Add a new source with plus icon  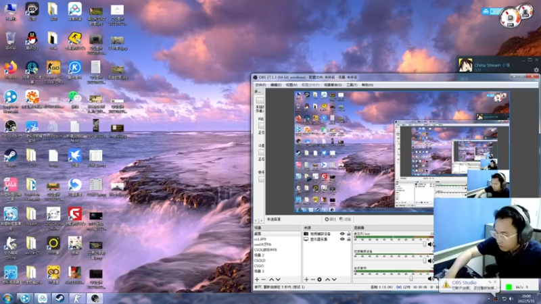tap(306, 280)
